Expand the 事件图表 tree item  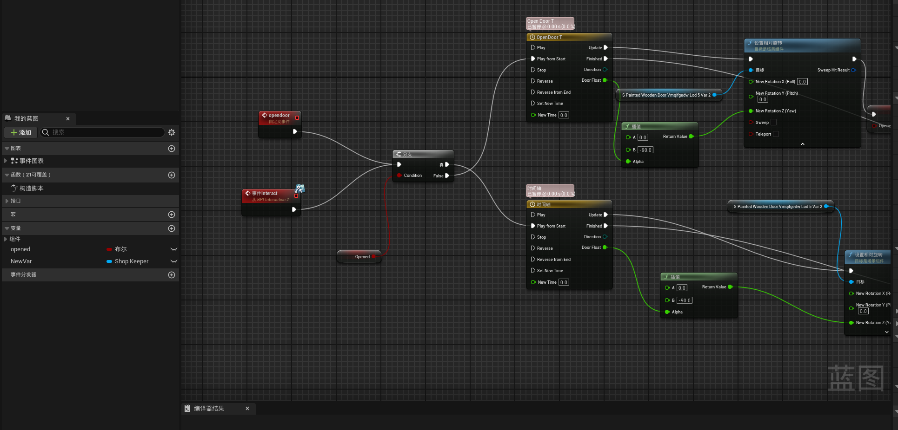(x=6, y=161)
